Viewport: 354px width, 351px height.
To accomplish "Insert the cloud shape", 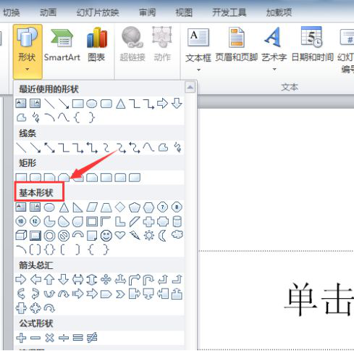I will (x=177, y=234).
